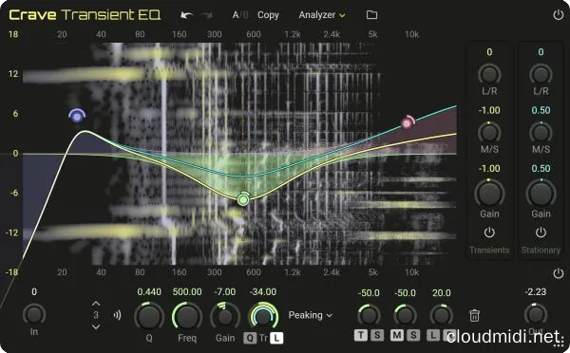This screenshot has height=353, width=570.
Task: Select the pink high-shelf band node
Action: [408, 123]
